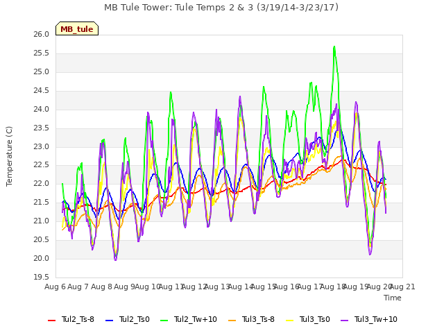This screenshot has height=333, width=444.
Task: Click the Aug 7 x-axis date label
Action: [78, 287]
